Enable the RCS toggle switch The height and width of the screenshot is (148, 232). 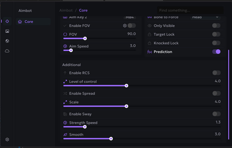(216, 73)
